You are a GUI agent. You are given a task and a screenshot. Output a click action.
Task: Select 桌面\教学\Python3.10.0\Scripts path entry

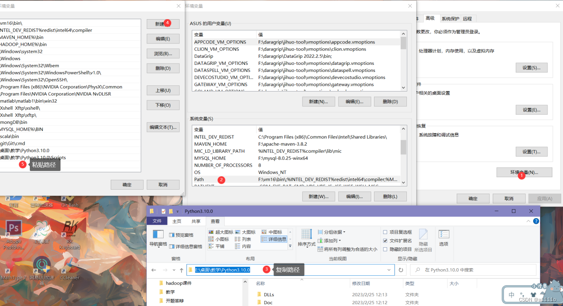33,158
